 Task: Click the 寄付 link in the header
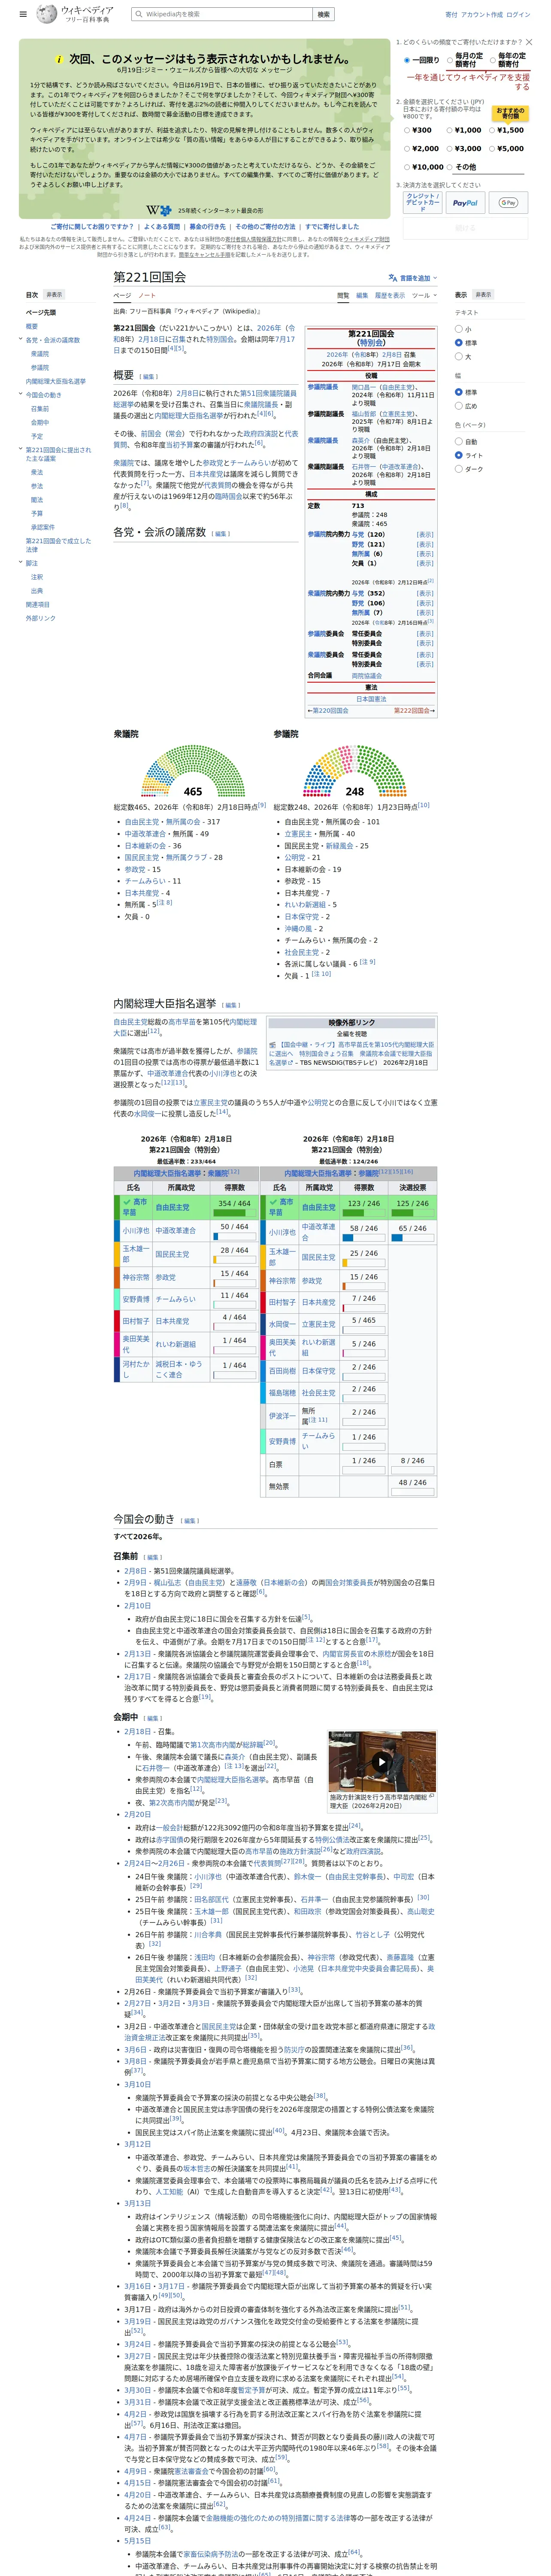pos(451,15)
